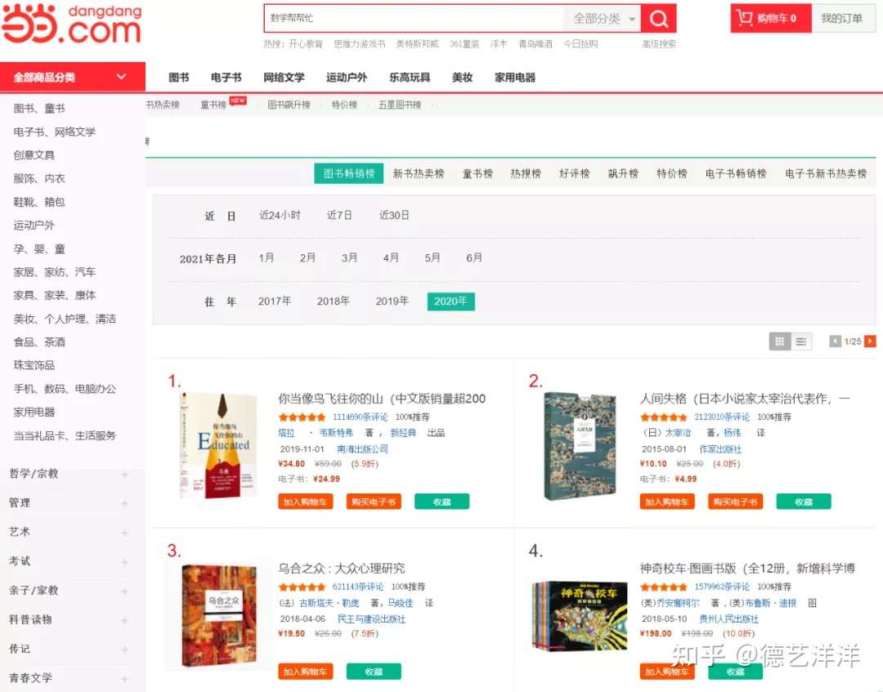Add 人间失格 to shopping cart
The width and height of the screenshot is (883, 692).
pos(666,502)
